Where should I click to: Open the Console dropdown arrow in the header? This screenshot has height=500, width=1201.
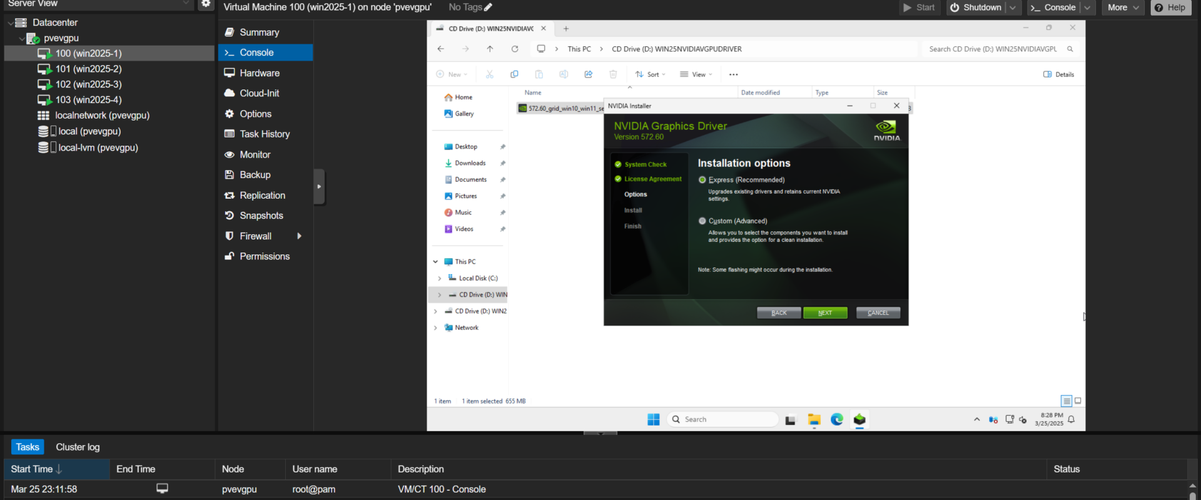click(x=1087, y=7)
